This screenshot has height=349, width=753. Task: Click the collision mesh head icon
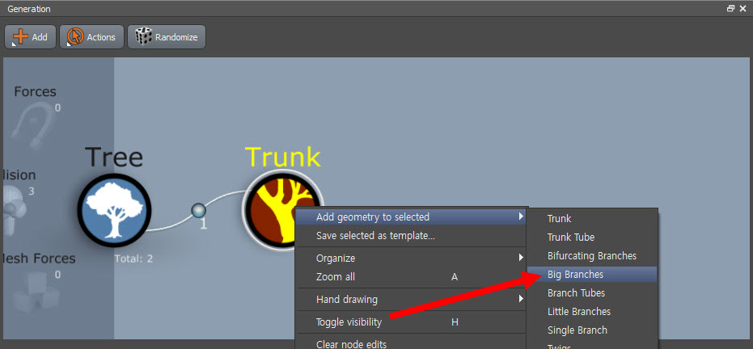[x=14, y=211]
